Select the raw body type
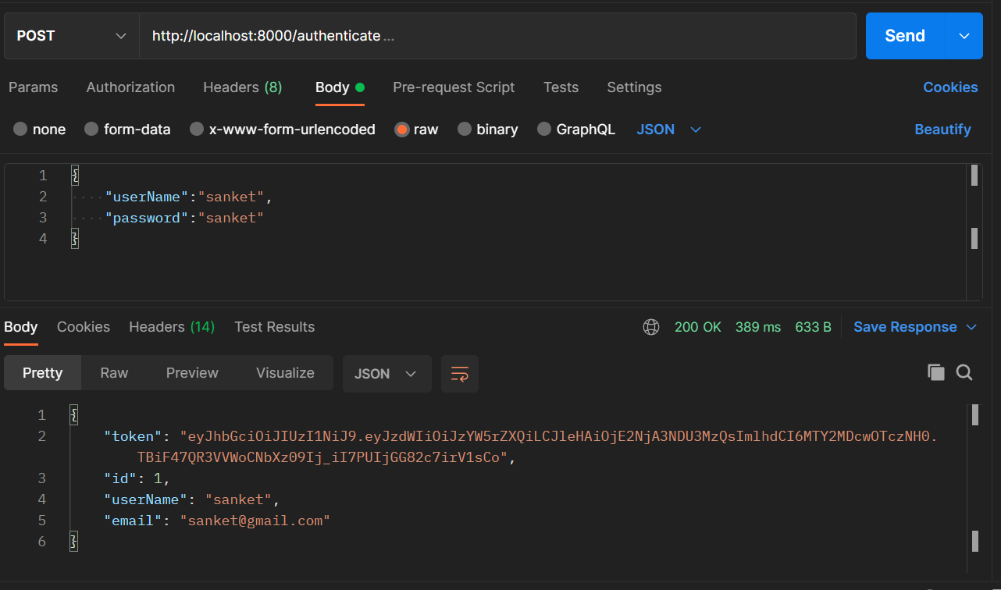 coord(417,130)
